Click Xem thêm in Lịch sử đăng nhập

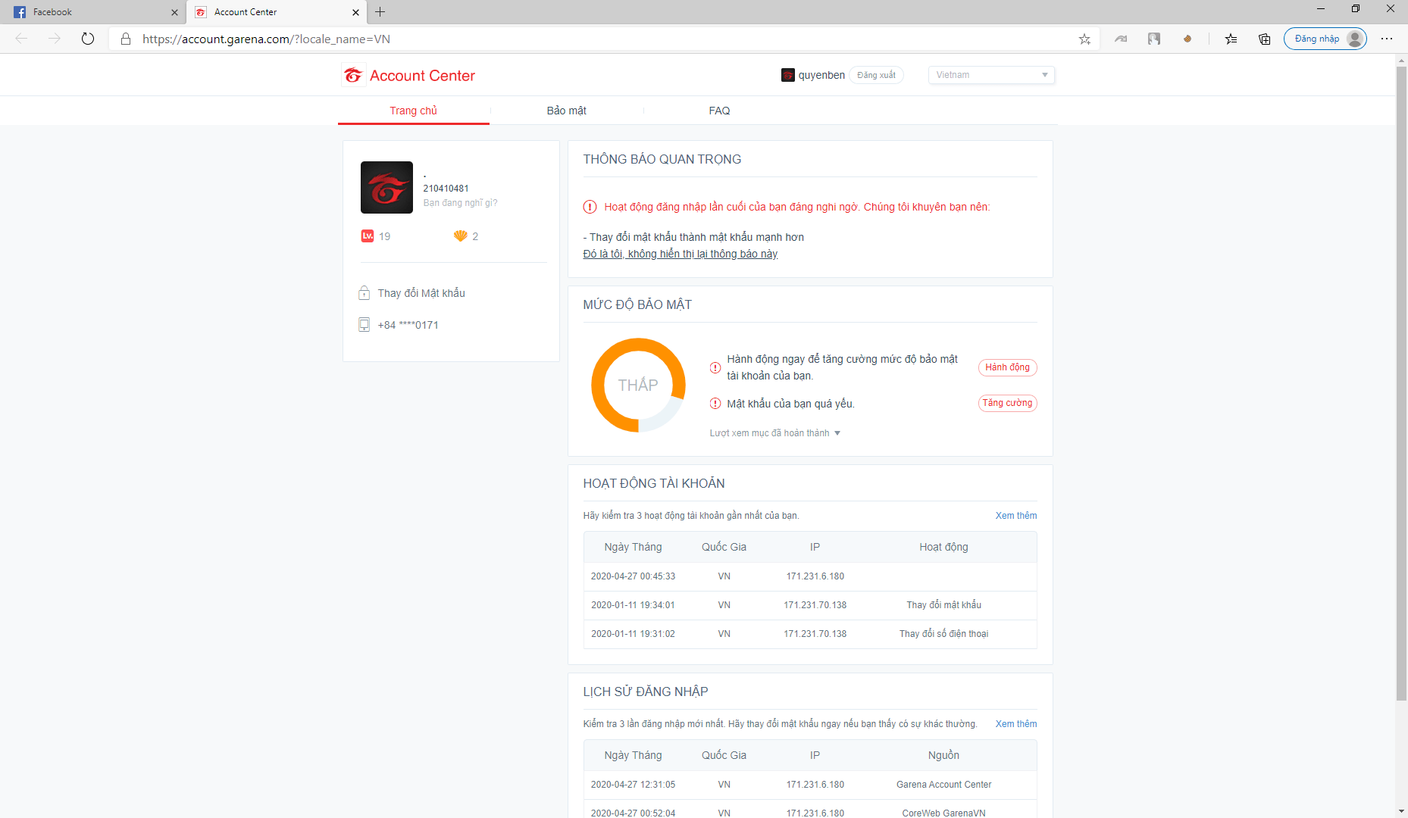(1015, 724)
